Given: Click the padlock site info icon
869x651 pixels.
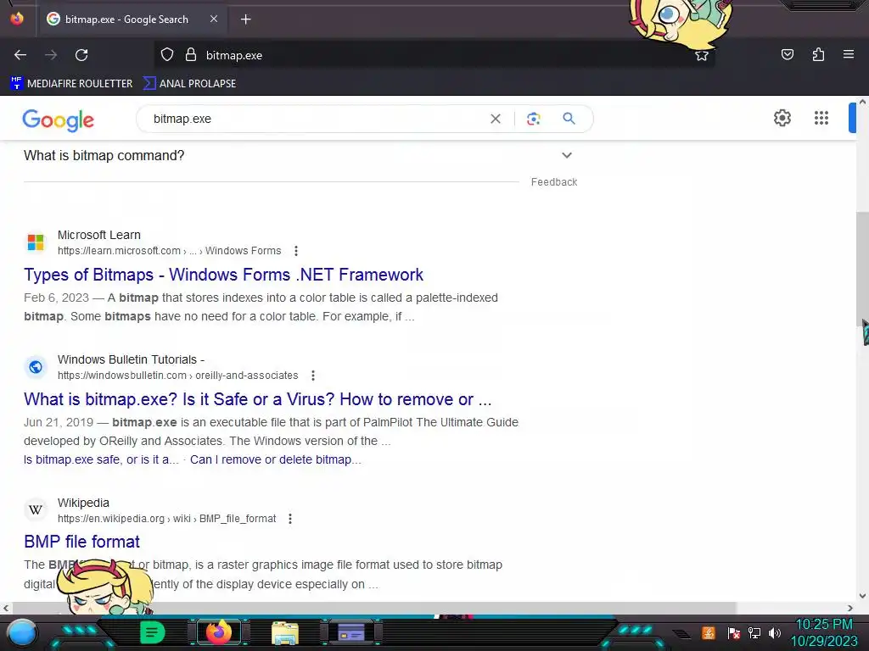Looking at the screenshot, I should click(191, 55).
